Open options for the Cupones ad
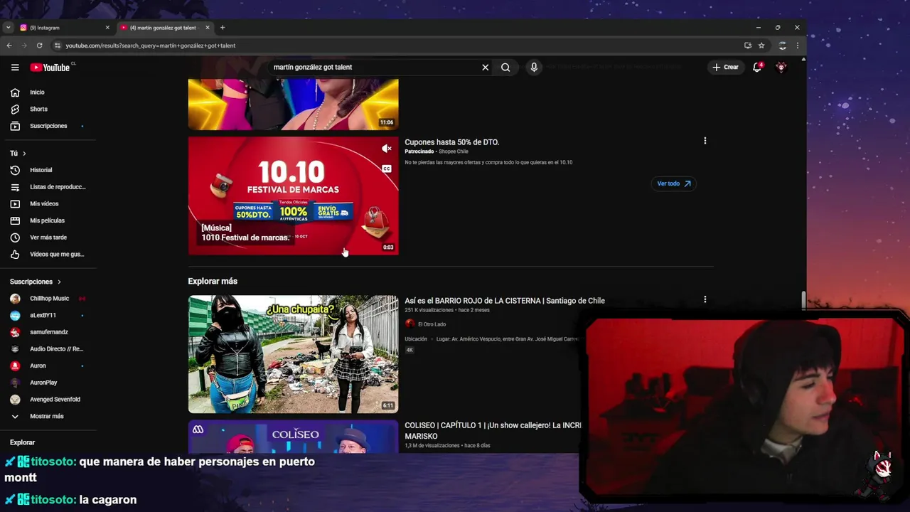The height and width of the screenshot is (512, 910). [x=705, y=142]
